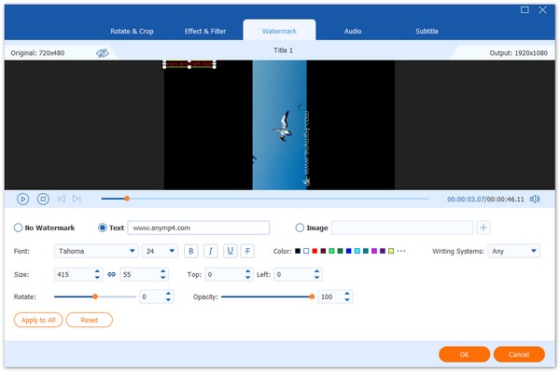Click the size aspect ratio link icon
This screenshot has width=560, height=372.
pyautogui.click(x=112, y=274)
